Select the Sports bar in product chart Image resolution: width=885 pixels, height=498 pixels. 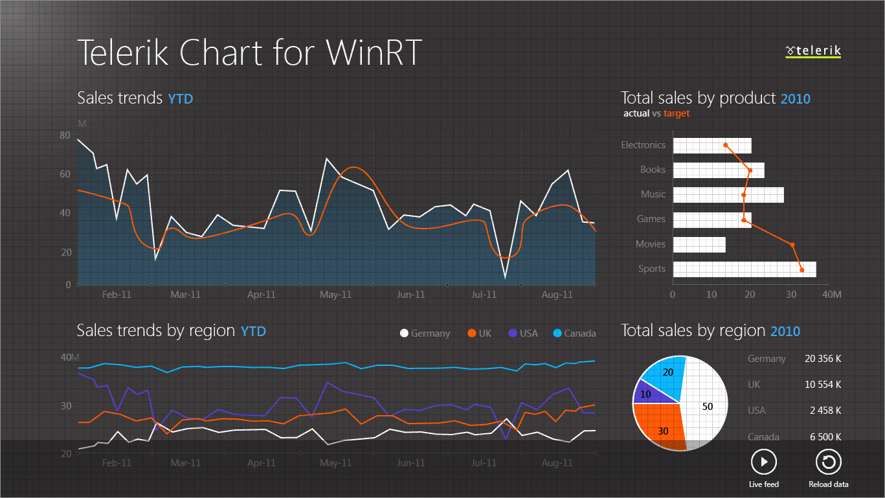pyautogui.click(x=745, y=269)
